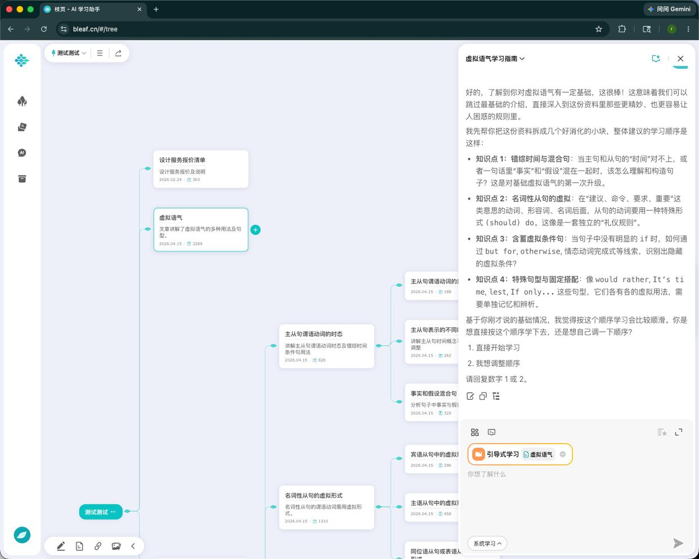Click the green leaf avatar at sidebar bottom
This screenshot has height=559, width=699.
pyautogui.click(x=22, y=535)
